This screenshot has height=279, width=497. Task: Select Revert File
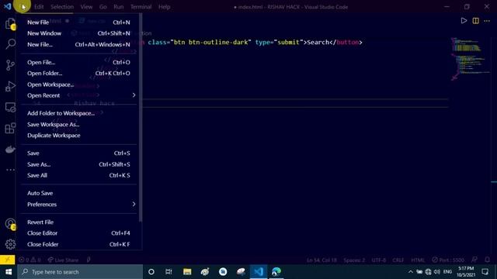[x=78, y=222]
